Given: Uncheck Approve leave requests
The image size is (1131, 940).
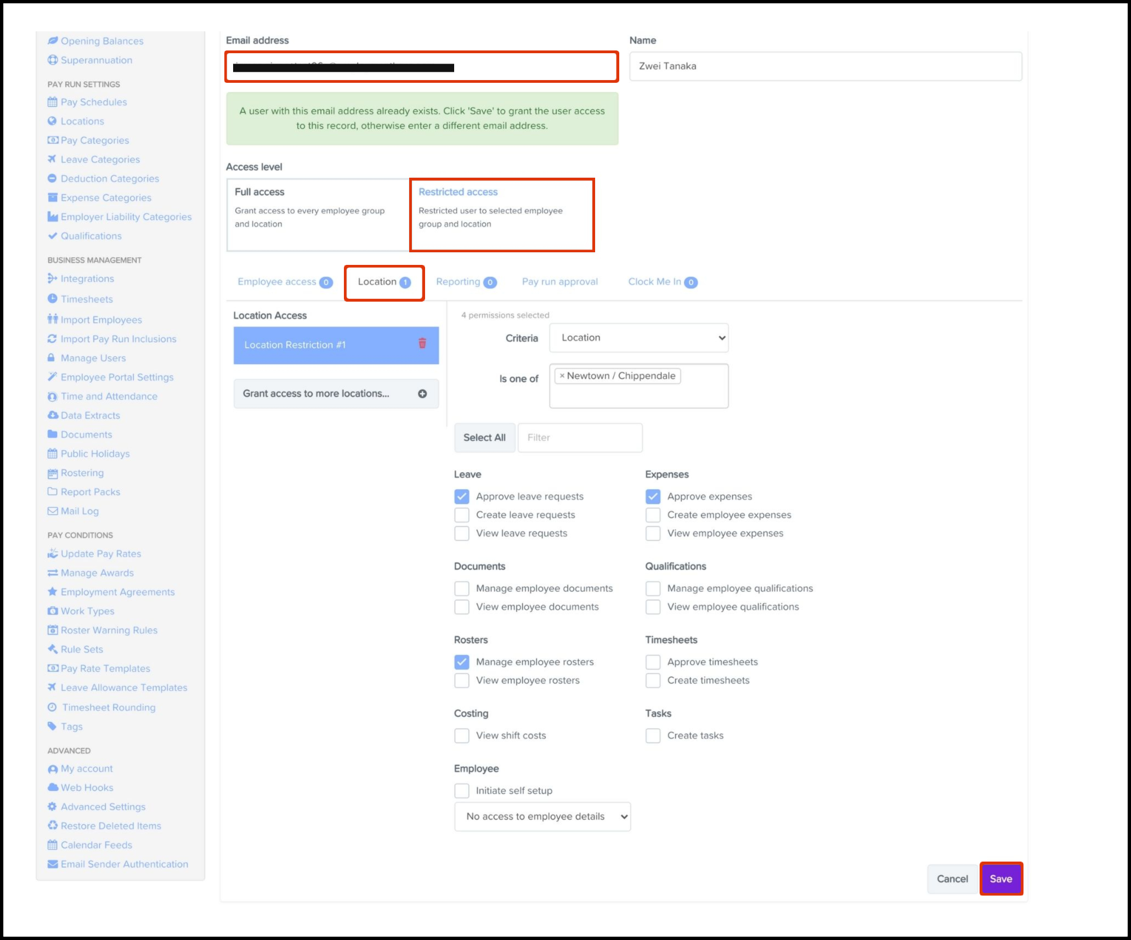Looking at the screenshot, I should pyautogui.click(x=462, y=496).
